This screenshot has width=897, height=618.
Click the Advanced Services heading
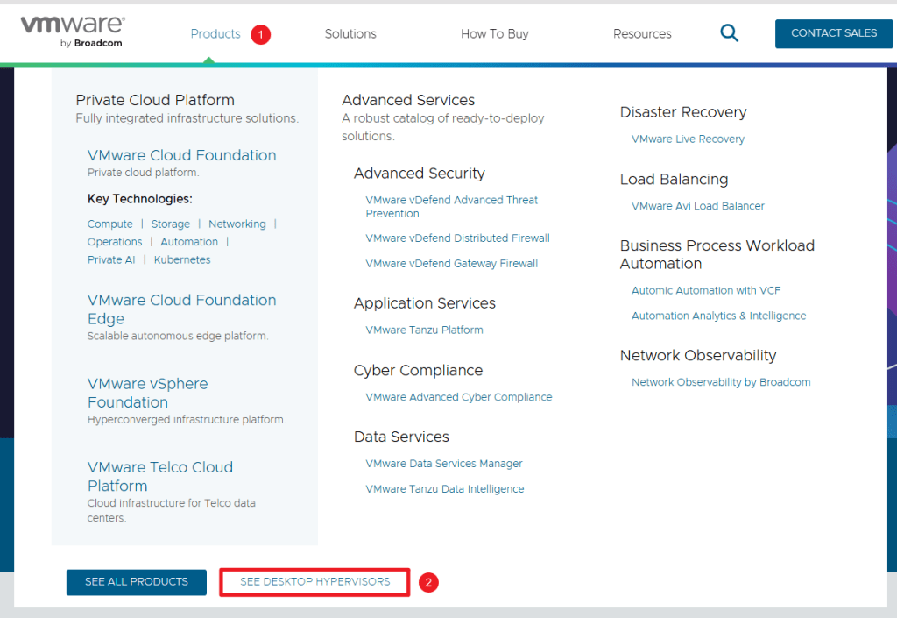point(408,100)
